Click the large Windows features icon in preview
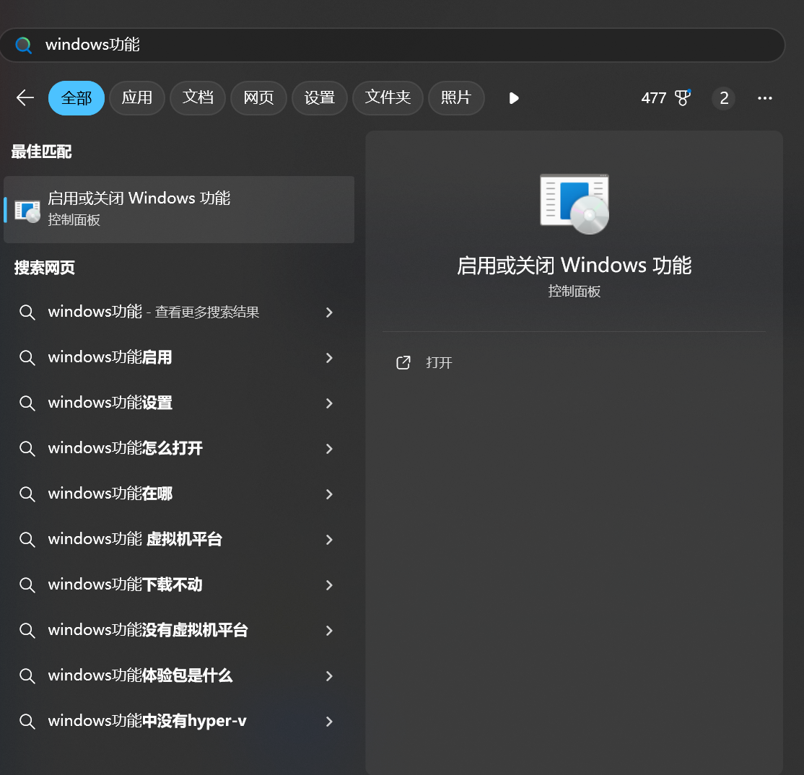Image resolution: width=804 pixels, height=775 pixels. [x=574, y=204]
